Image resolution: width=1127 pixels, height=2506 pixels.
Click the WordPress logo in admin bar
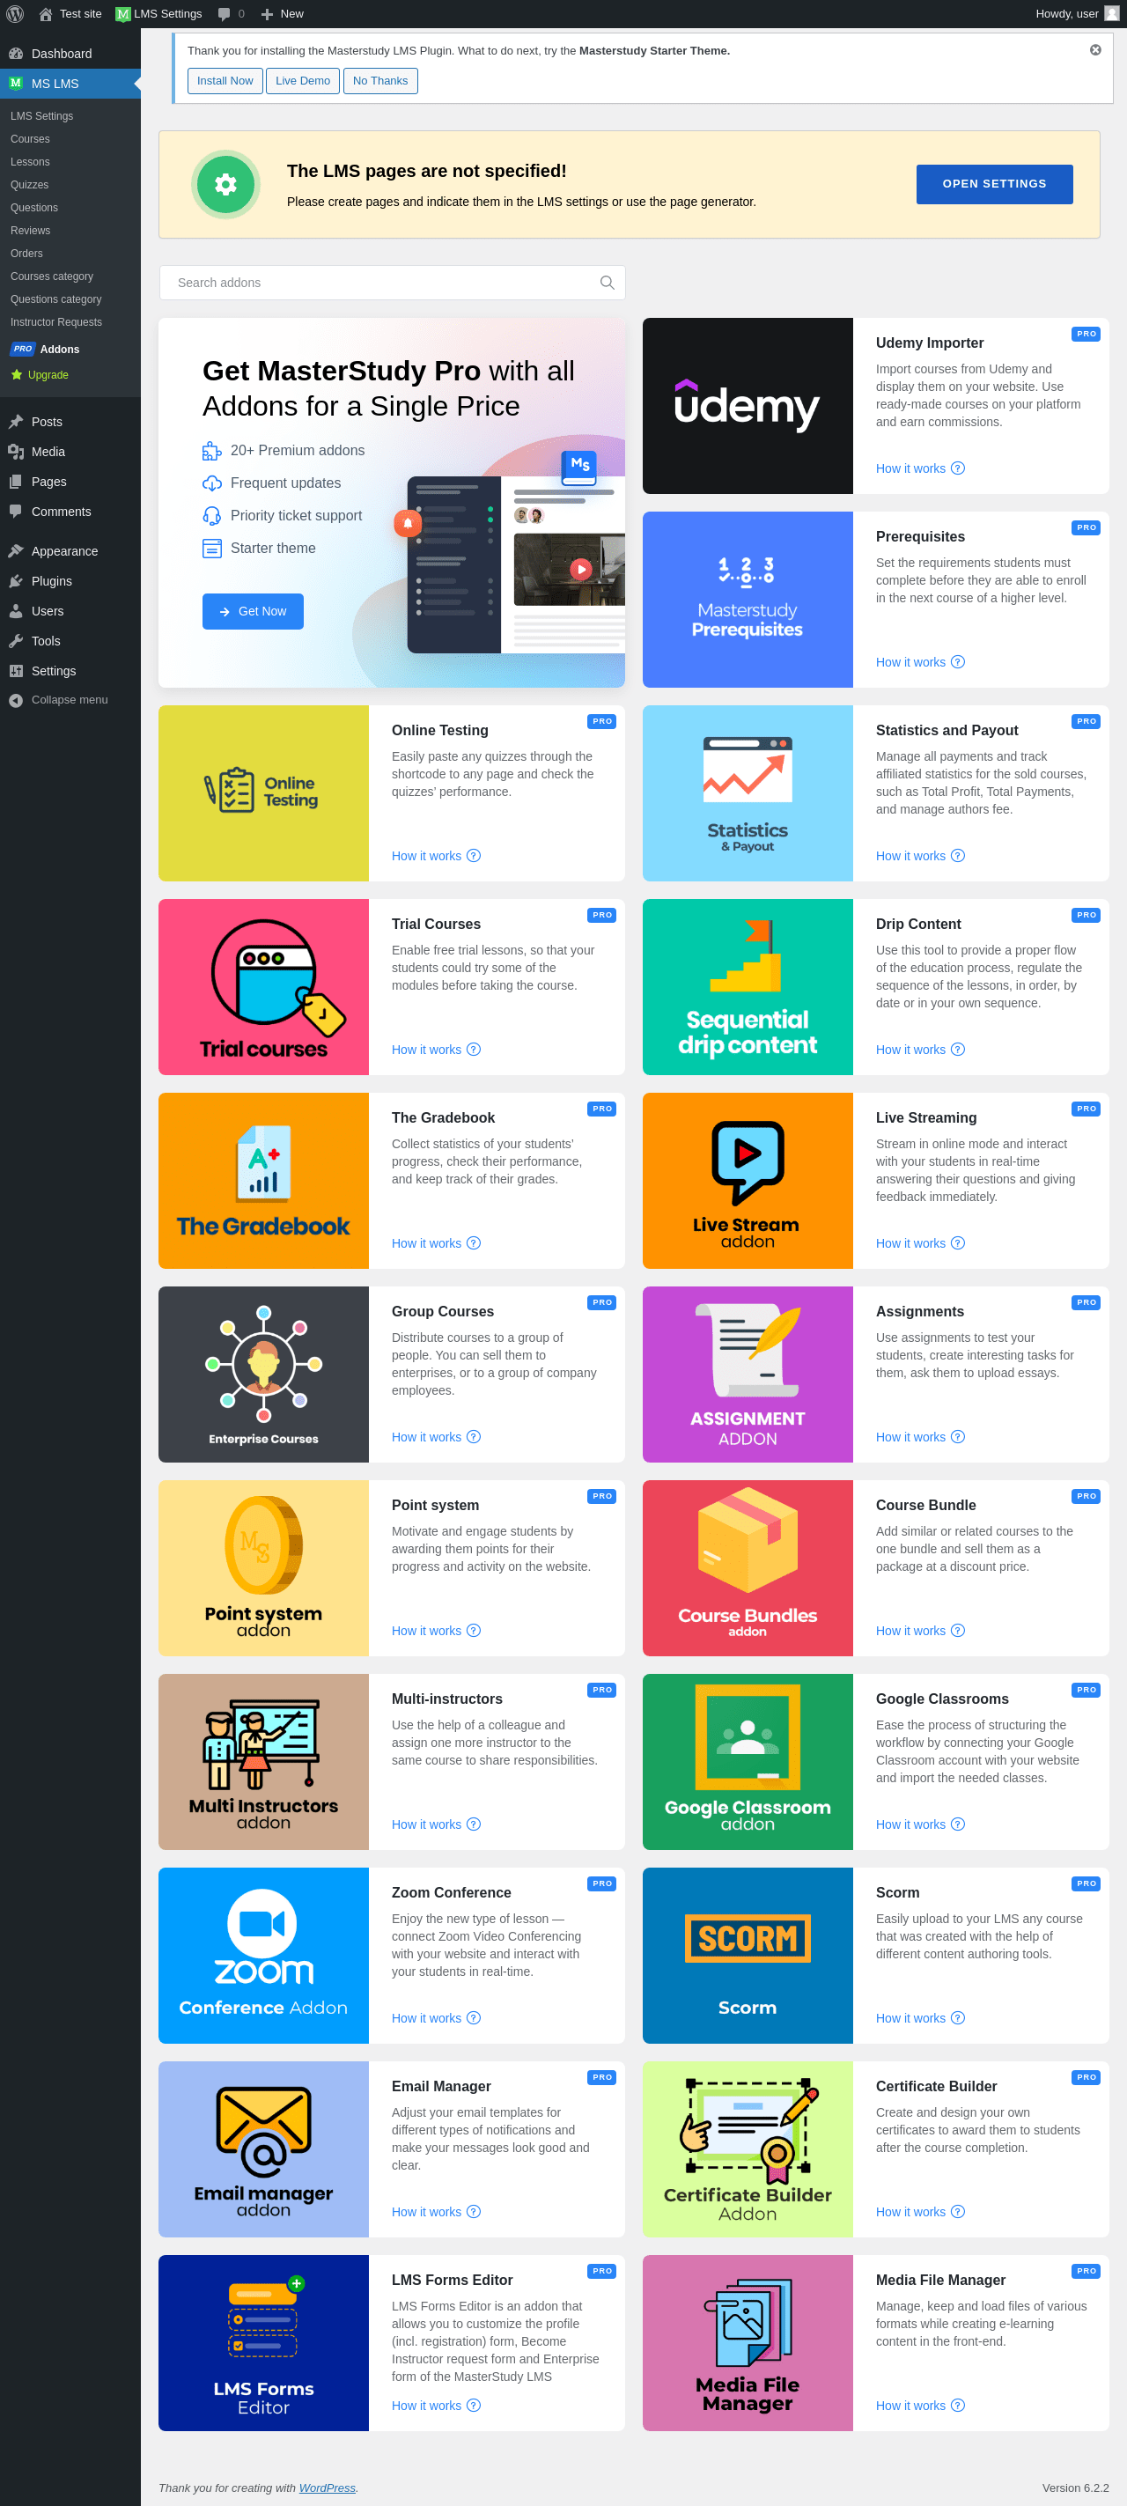[15, 13]
